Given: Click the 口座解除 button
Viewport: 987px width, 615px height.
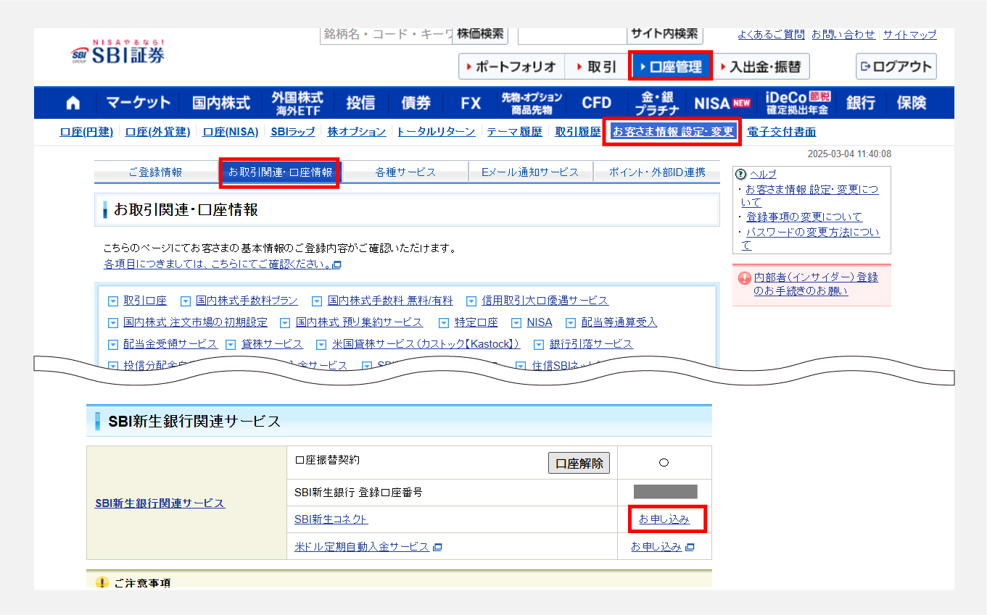Looking at the screenshot, I should [579, 464].
